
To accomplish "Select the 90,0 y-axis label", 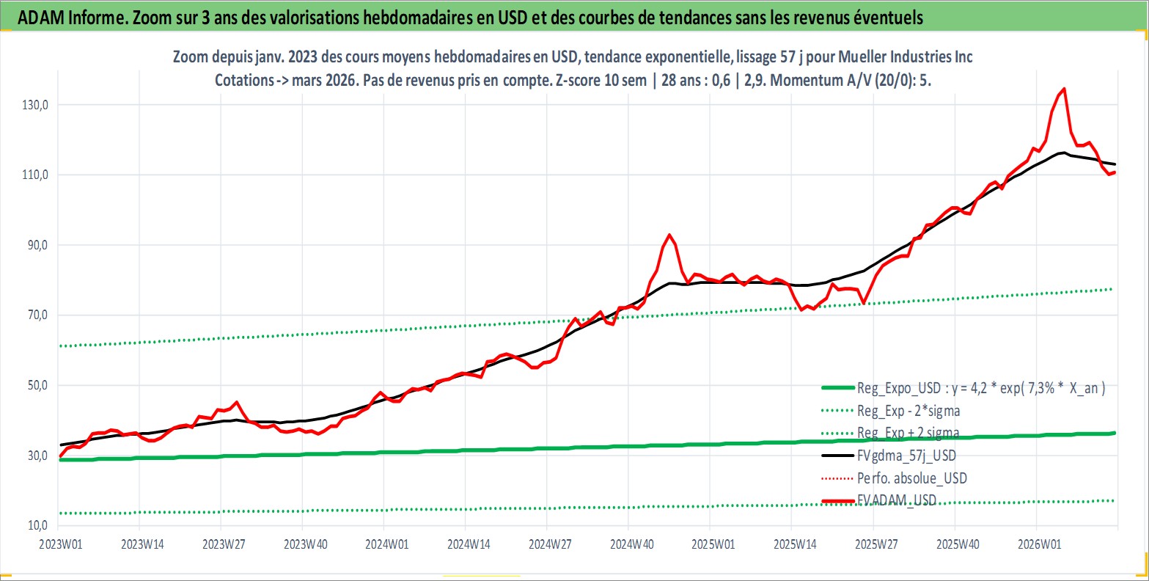I will (38, 245).
